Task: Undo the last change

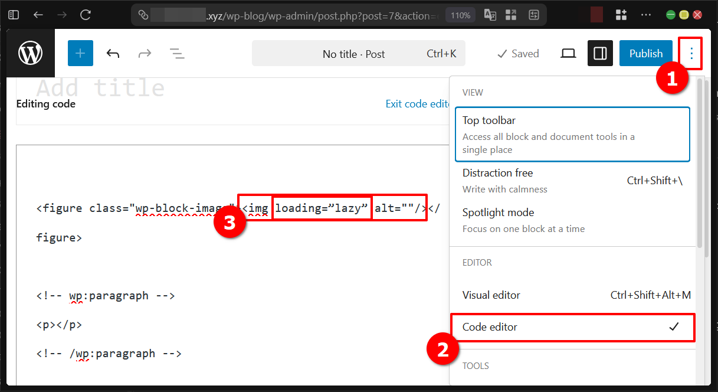Action: click(x=113, y=53)
